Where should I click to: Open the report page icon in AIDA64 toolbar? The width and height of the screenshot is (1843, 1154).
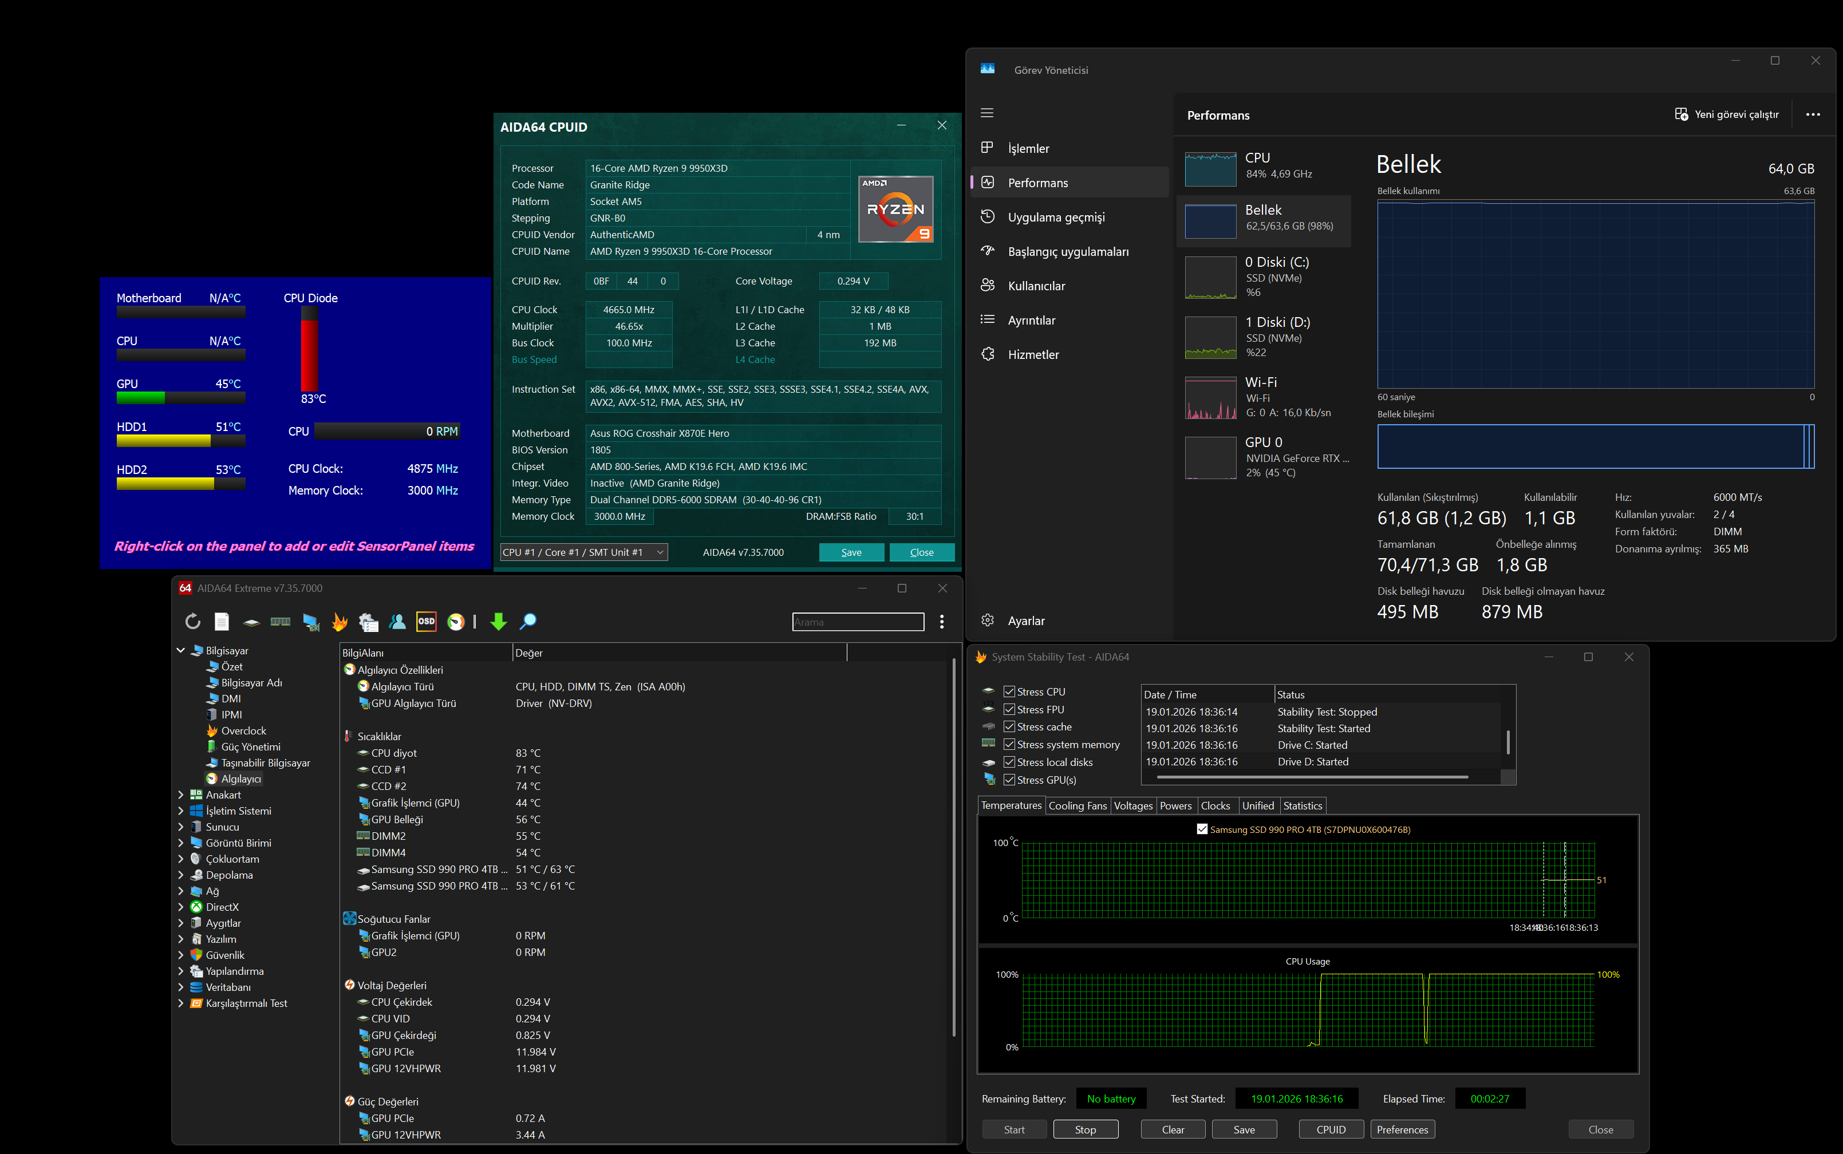coord(222,621)
